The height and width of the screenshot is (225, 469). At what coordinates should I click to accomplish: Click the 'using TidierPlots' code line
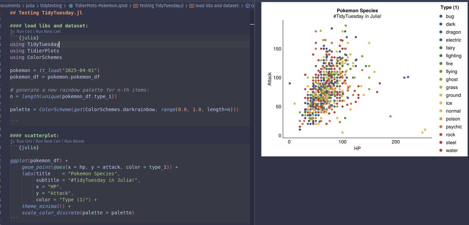click(x=34, y=51)
